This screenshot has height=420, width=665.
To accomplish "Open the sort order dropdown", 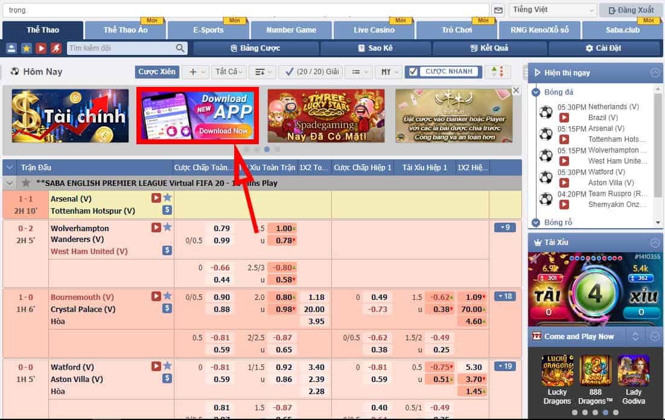I will pyautogui.click(x=262, y=72).
